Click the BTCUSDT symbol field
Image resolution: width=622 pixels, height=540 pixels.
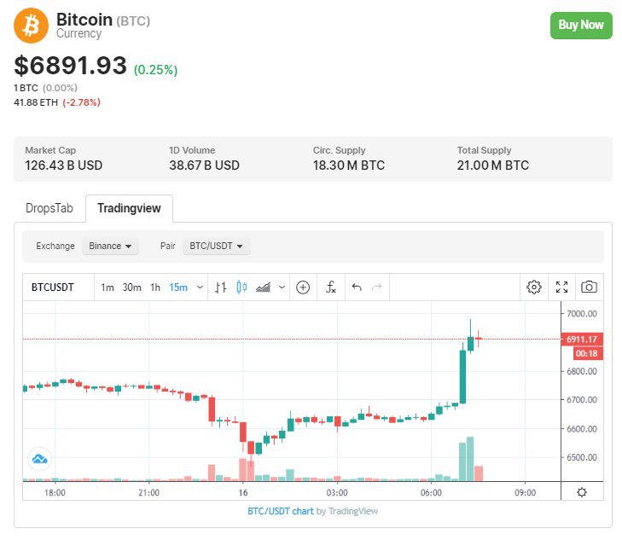58,287
